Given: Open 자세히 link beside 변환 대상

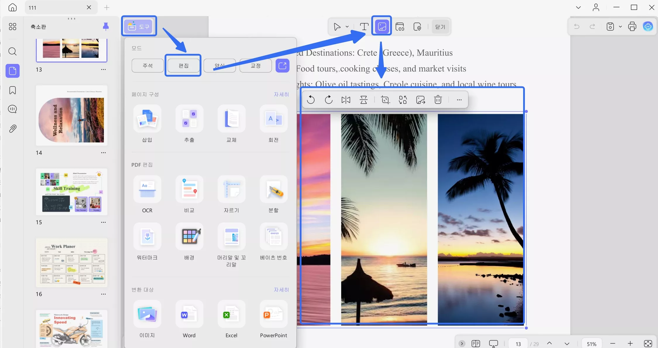Looking at the screenshot, I should coord(281,290).
